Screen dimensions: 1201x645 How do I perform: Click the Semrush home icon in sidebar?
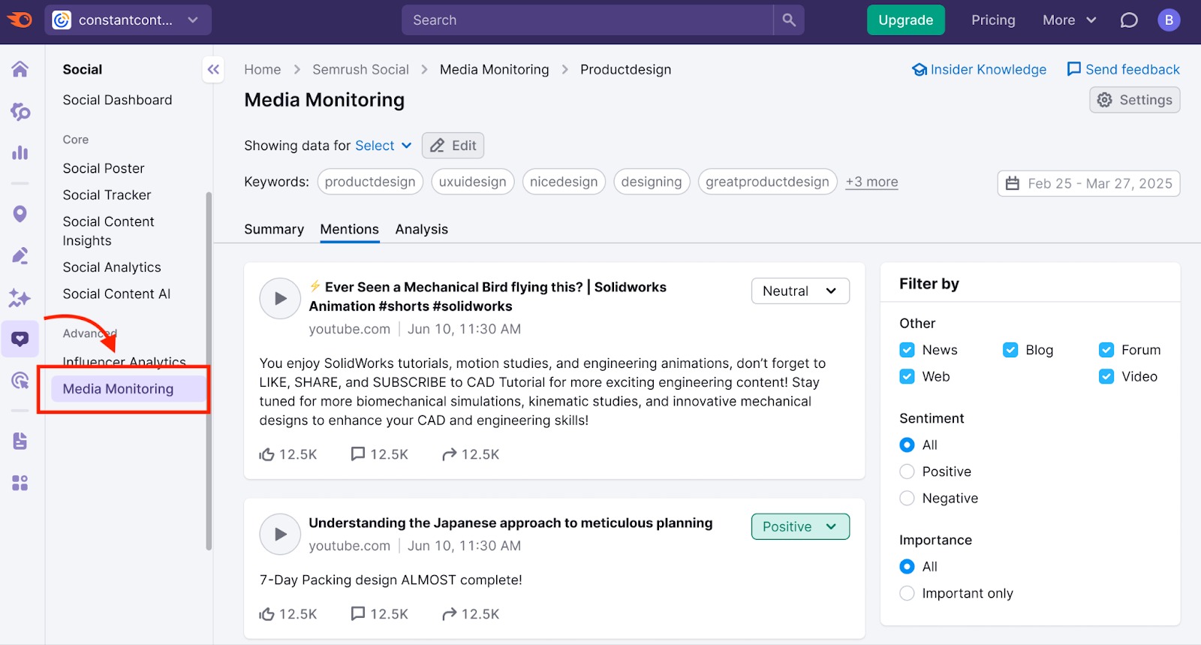tap(20, 69)
